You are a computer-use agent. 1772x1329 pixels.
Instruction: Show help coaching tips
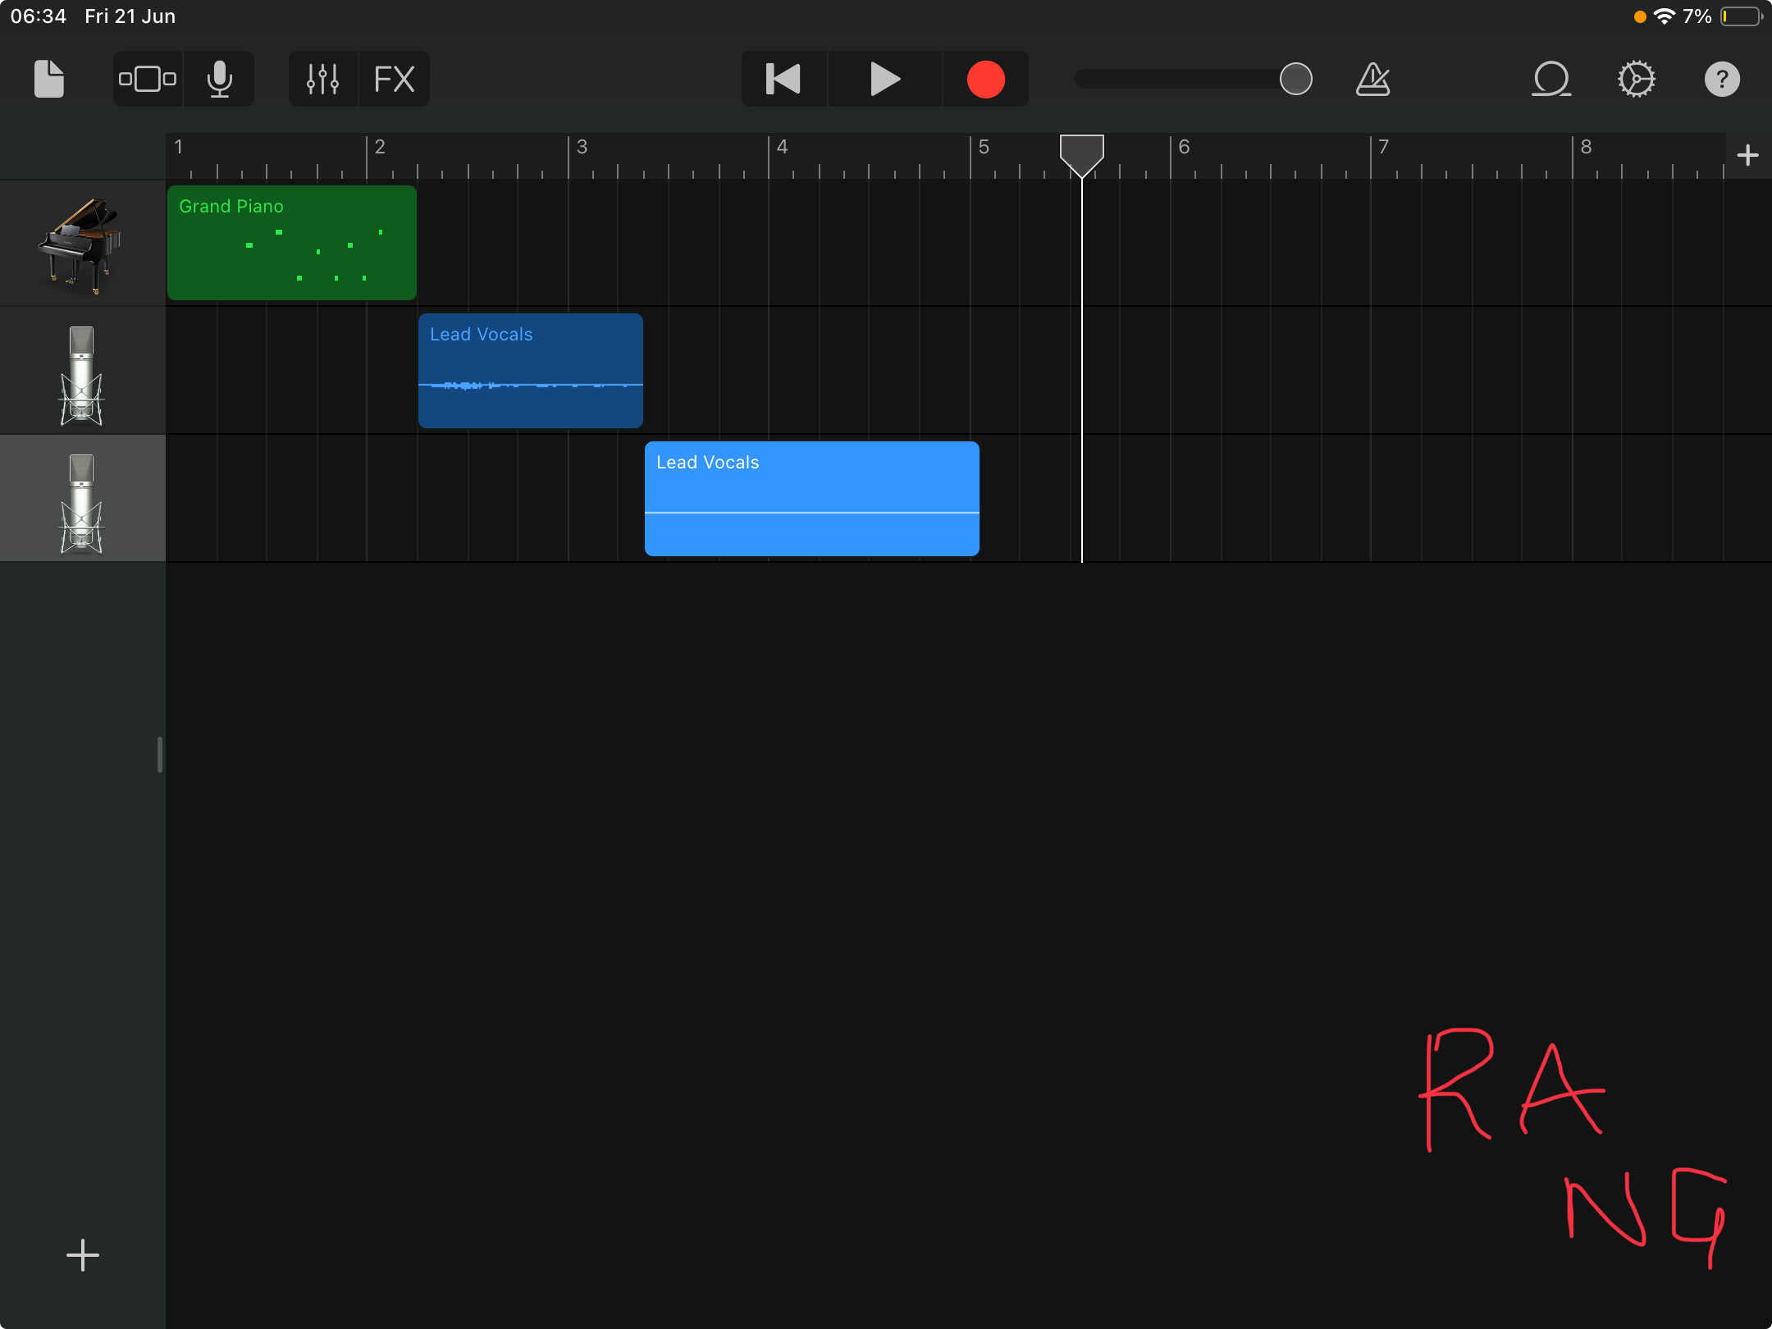point(1722,80)
